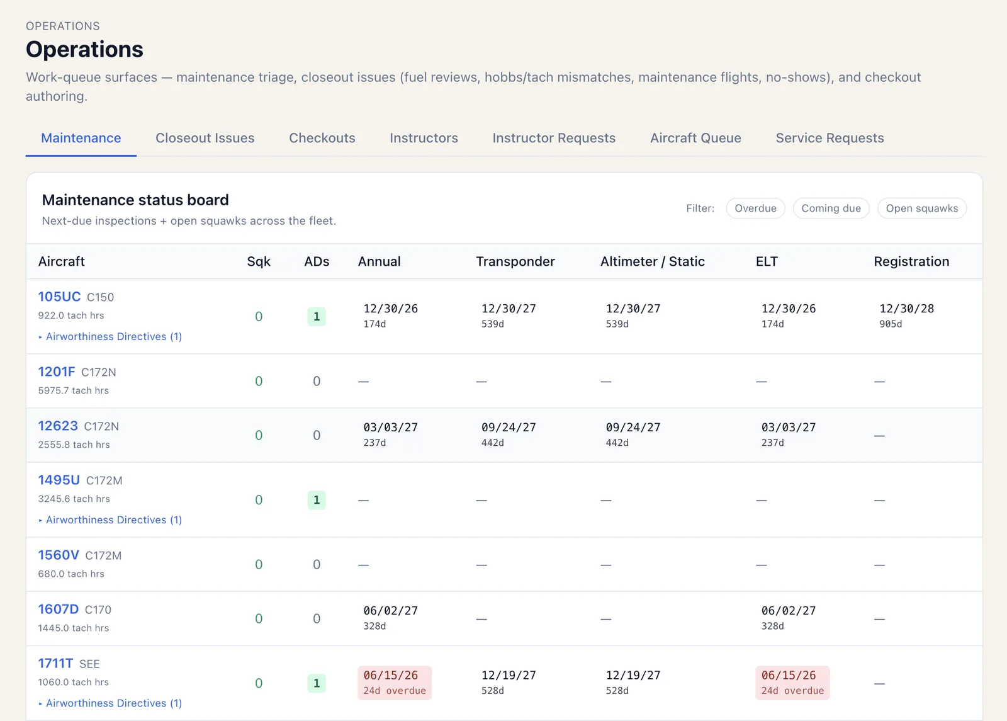Viewport: 1007px width, 721px height.
Task: Click the overdue Annual date for 1711T
Action: click(x=395, y=683)
